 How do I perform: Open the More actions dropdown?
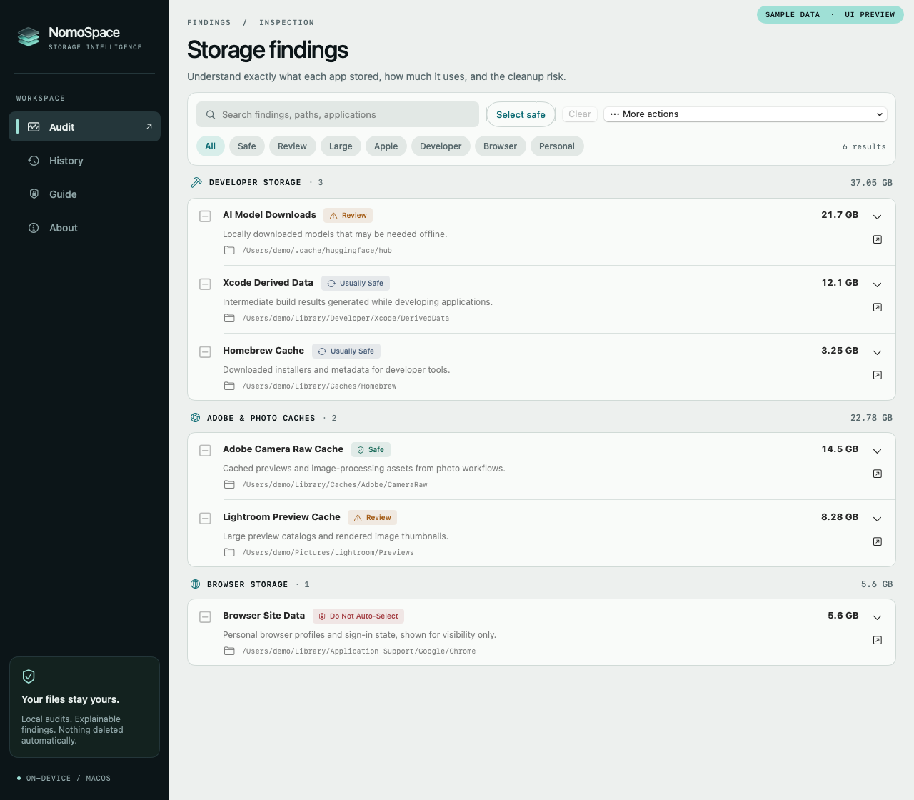745,114
